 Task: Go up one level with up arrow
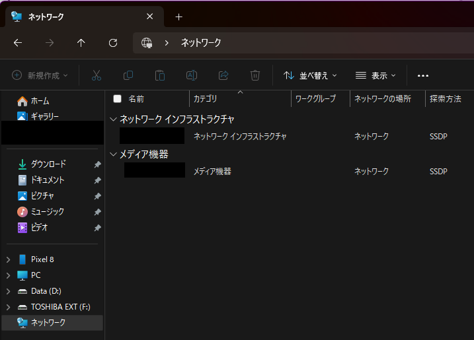[x=81, y=43]
